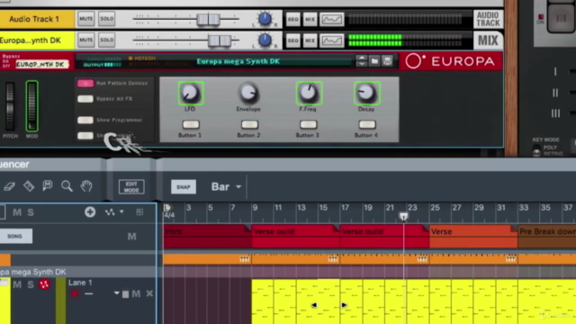Image resolution: width=576 pixels, height=324 pixels.
Task: Click Button 4 on the combinator
Action: pos(367,124)
